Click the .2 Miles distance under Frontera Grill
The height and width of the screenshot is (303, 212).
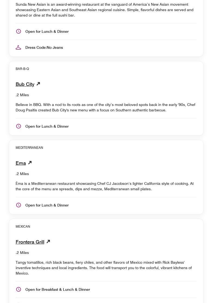(x=22, y=253)
